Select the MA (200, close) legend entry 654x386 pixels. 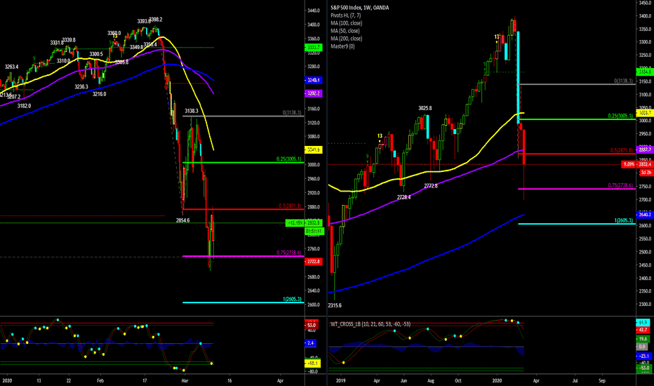346,39
